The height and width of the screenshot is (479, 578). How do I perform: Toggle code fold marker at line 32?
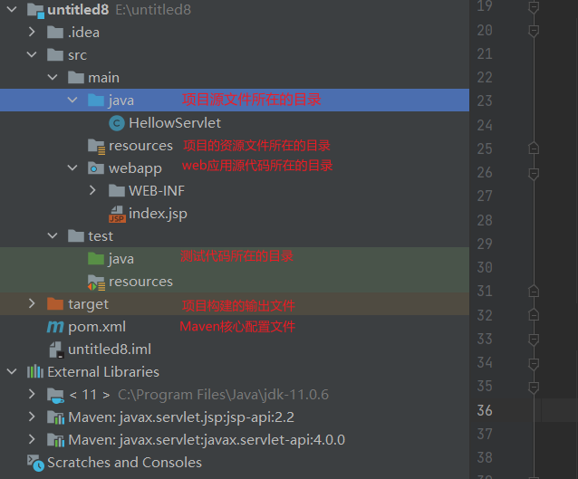(534, 315)
